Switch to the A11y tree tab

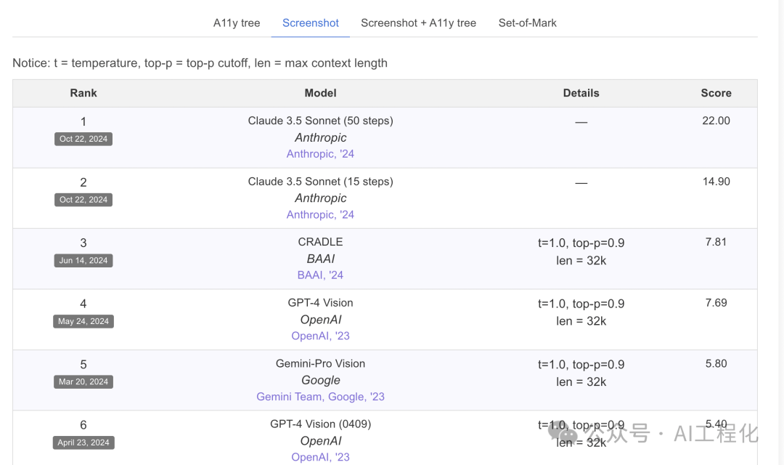[x=237, y=23]
